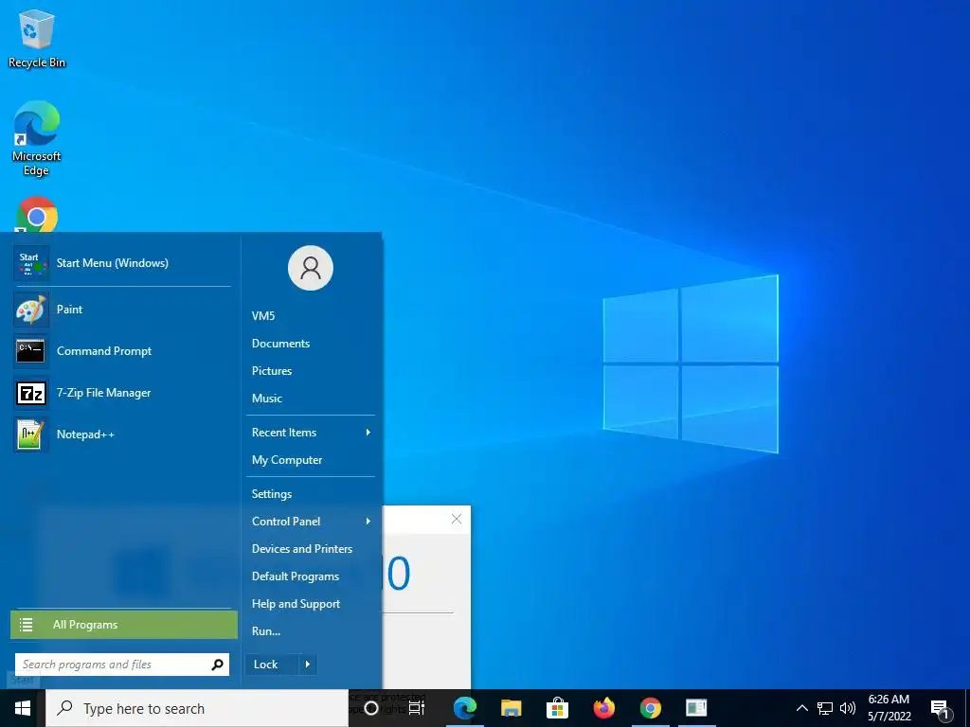Expand All Programs list

click(x=124, y=625)
